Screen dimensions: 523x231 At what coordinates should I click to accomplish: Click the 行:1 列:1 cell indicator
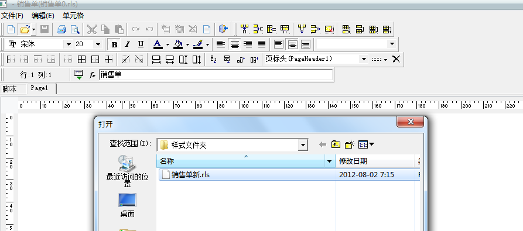(36, 75)
